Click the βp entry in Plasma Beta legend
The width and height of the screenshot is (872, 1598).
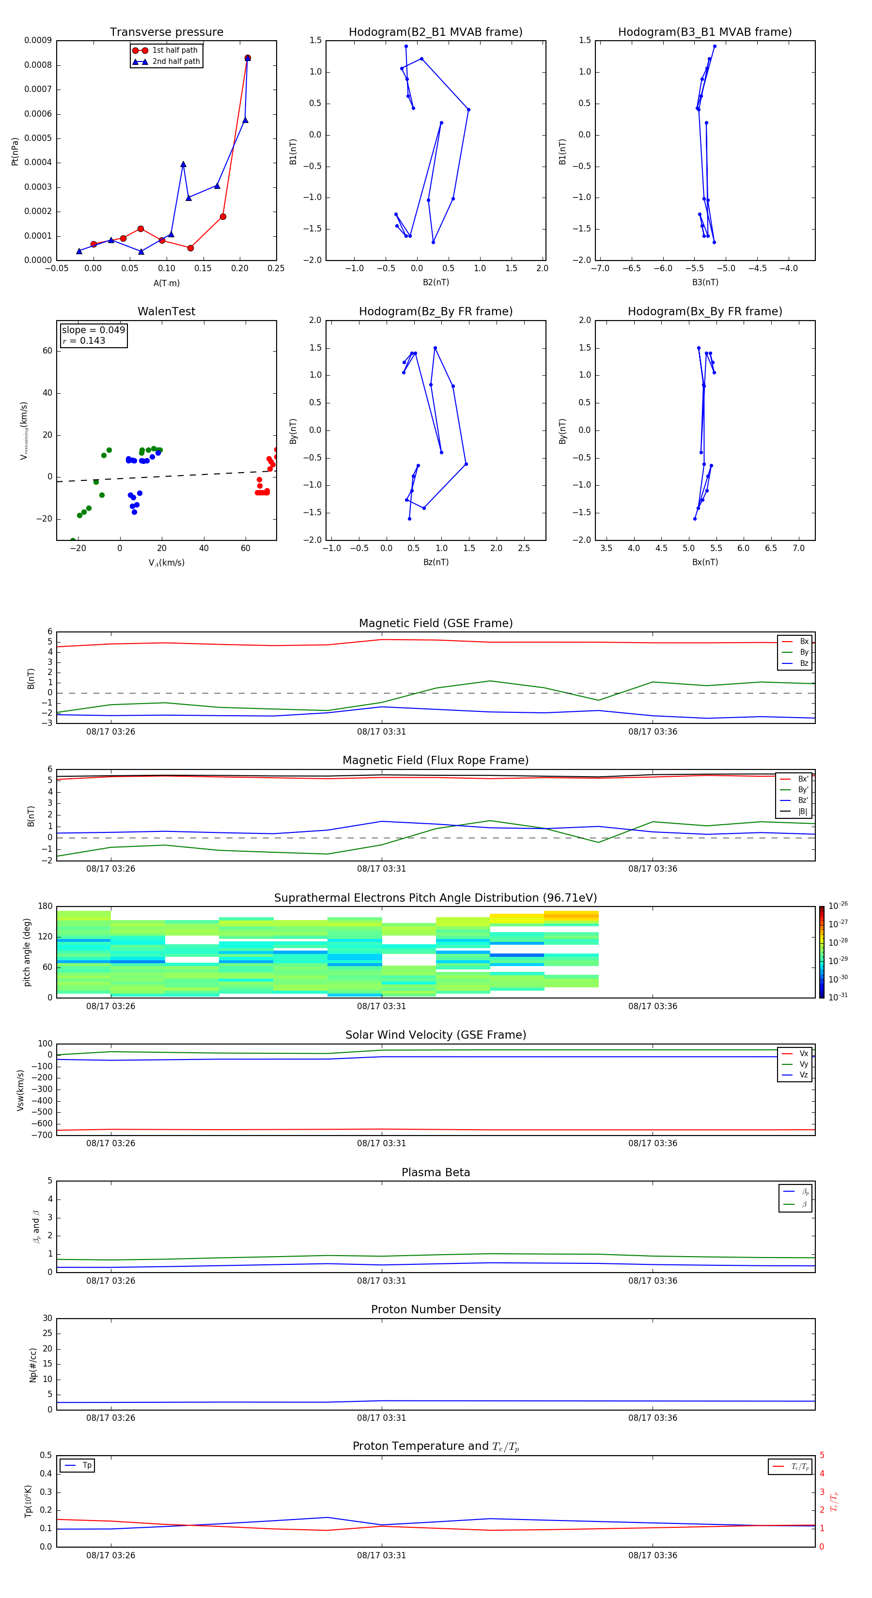(795, 1192)
